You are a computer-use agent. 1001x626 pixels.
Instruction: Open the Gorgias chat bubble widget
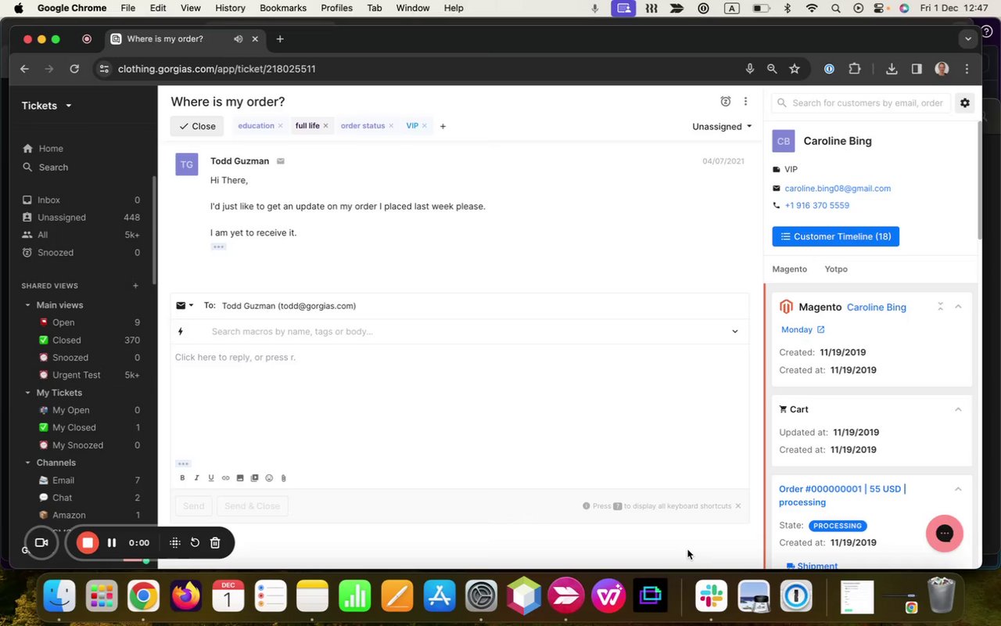click(x=944, y=534)
